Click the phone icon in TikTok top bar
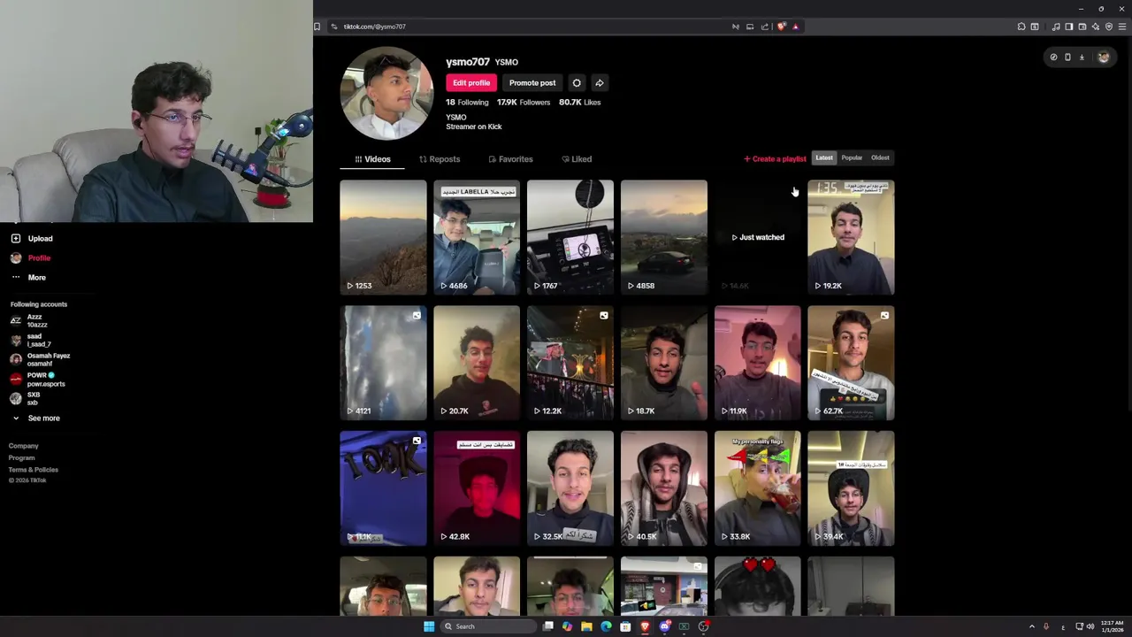 click(x=1067, y=58)
